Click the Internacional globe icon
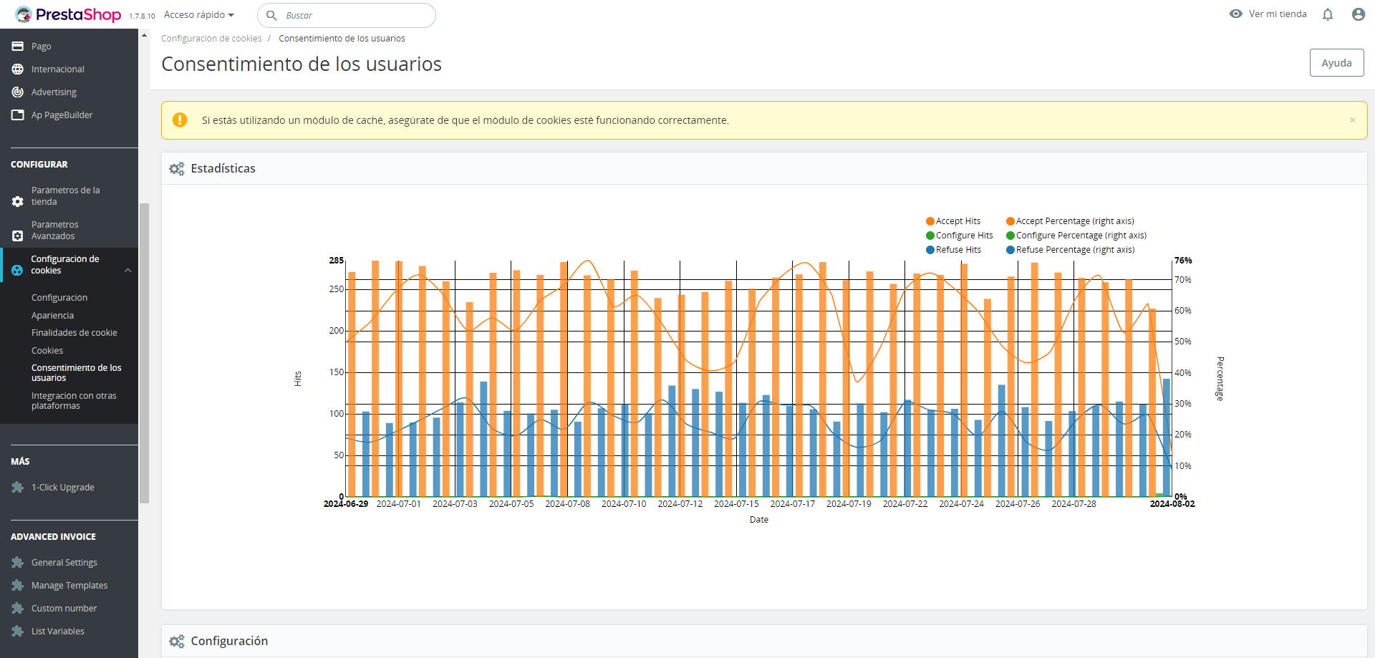Viewport: 1375px width, 658px height. pos(18,69)
